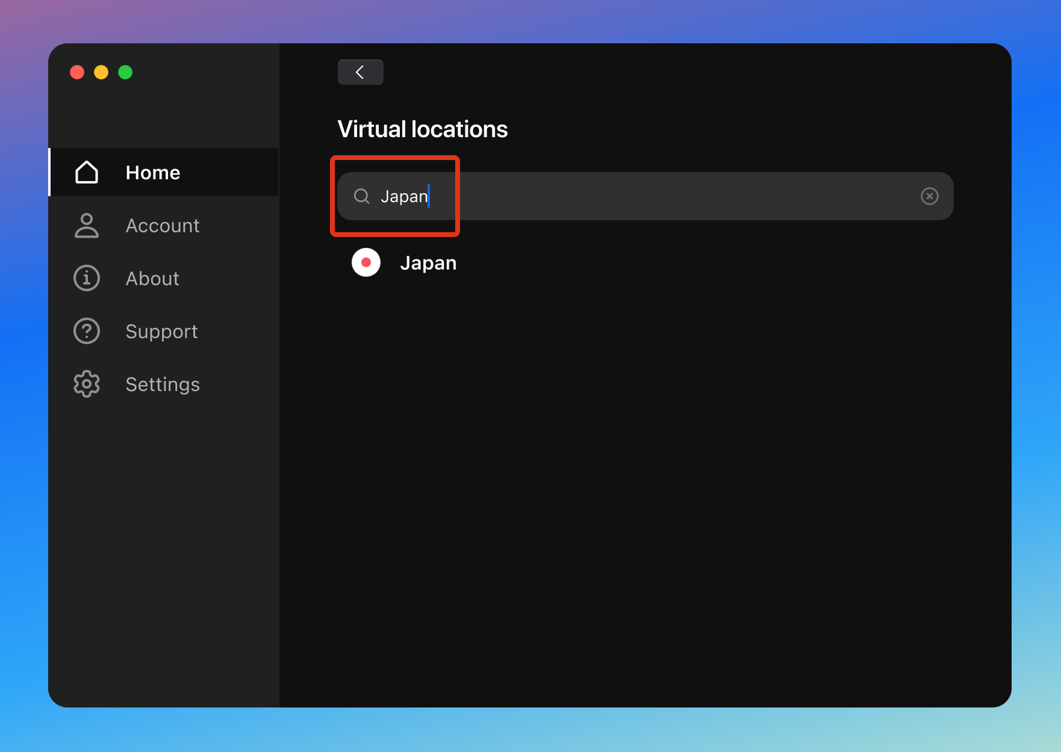The image size is (1061, 752).
Task: Close the window with the red button
Action: point(77,72)
